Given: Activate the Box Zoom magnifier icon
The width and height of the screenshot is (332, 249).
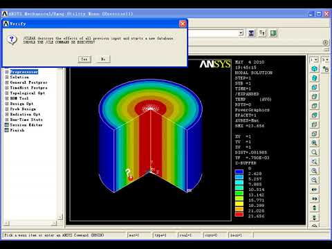Looking at the screenshot, I should click(x=314, y=152).
